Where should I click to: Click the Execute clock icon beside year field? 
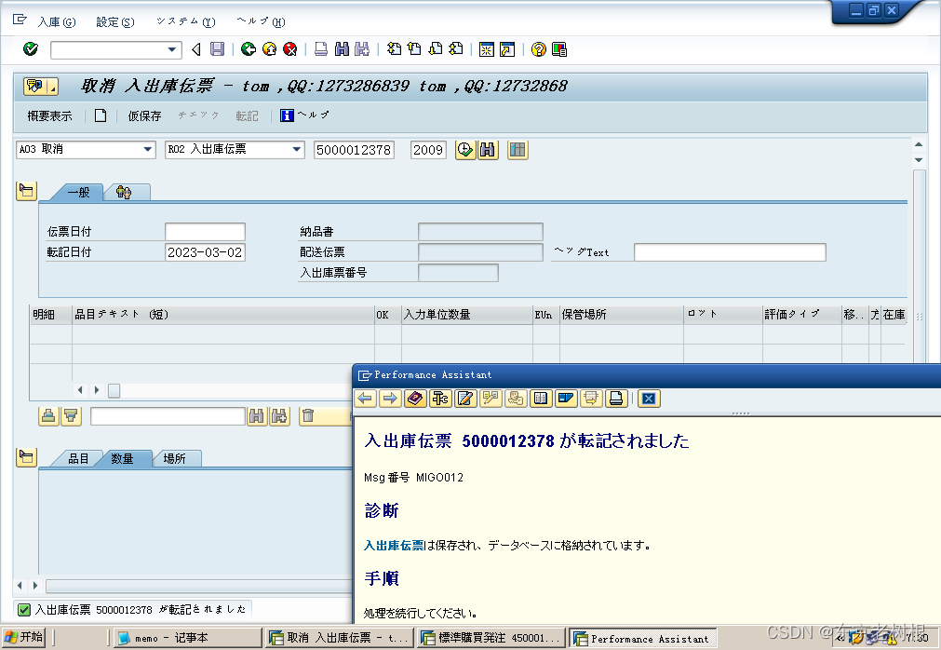464,150
